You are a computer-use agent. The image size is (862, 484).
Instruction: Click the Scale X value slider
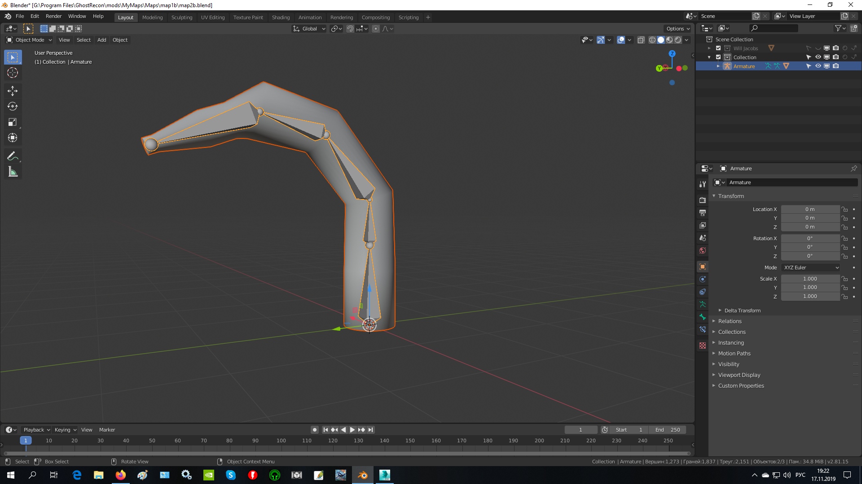pos(810,279)
